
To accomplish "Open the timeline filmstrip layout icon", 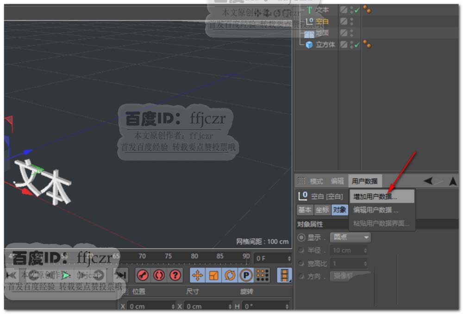I will pyautogui.click(x=284, y=275).
